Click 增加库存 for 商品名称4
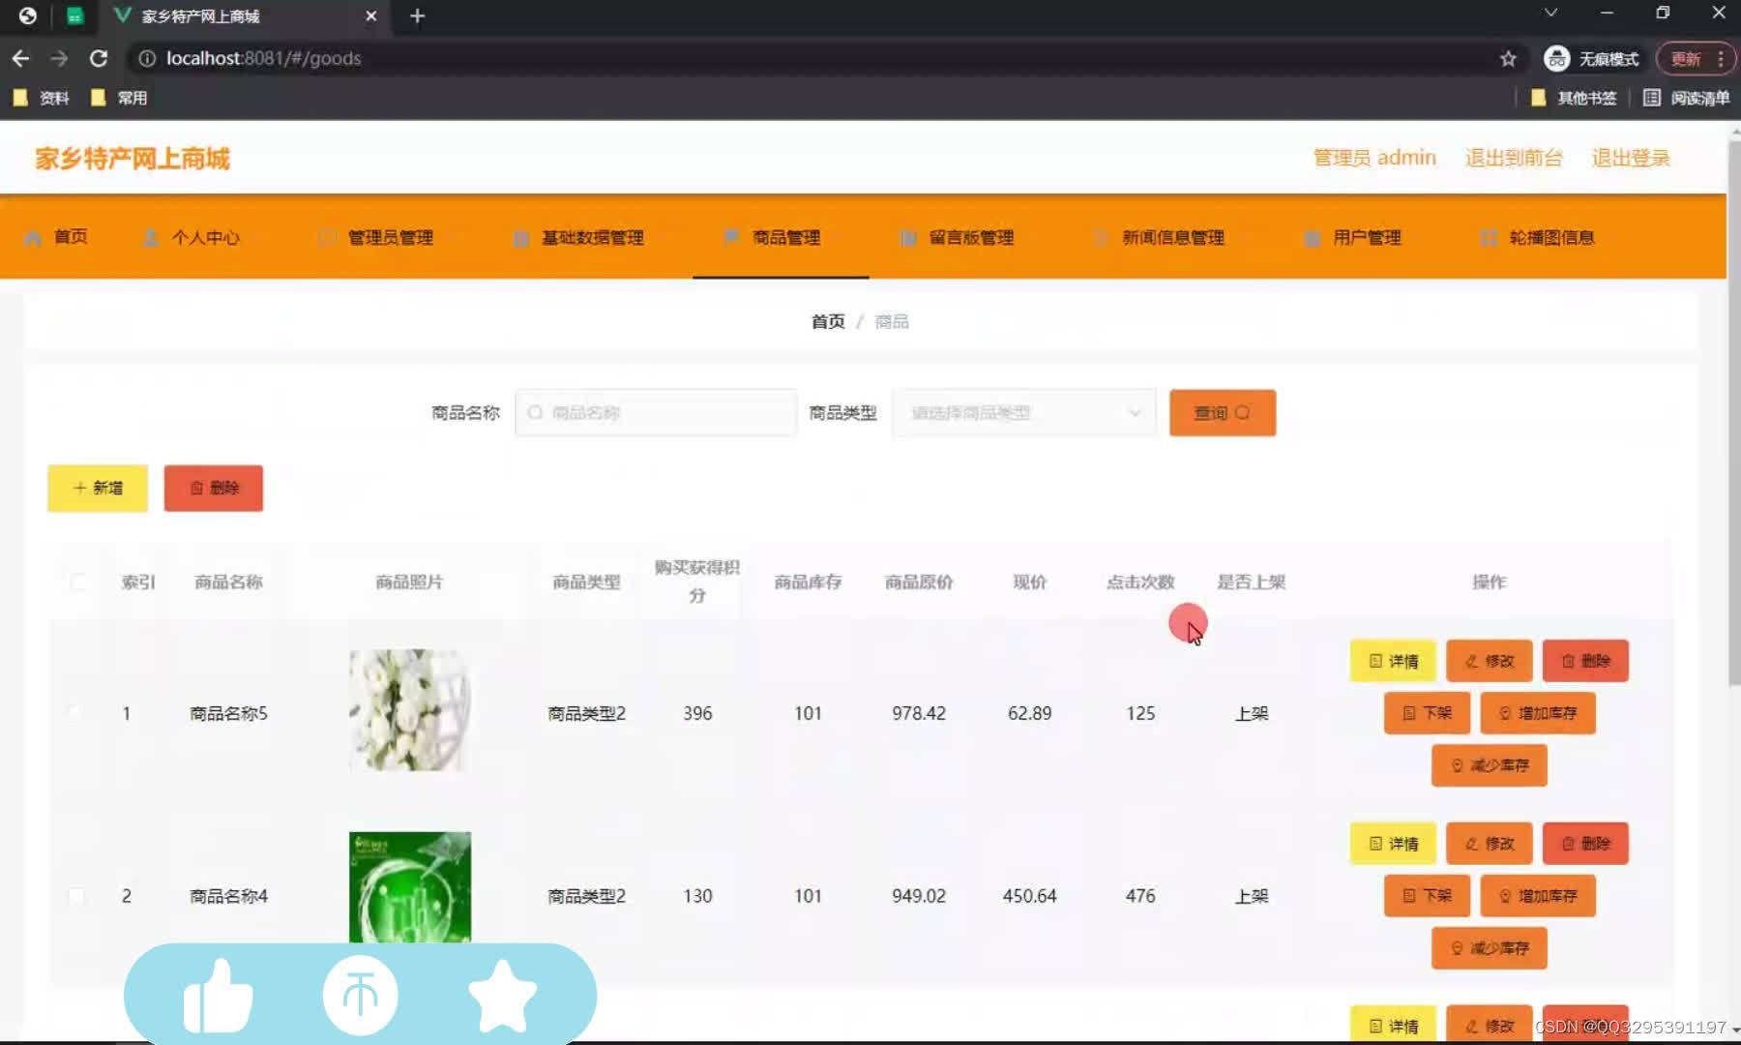This screenshot has width=1741, height=1045. [1538, 896]
